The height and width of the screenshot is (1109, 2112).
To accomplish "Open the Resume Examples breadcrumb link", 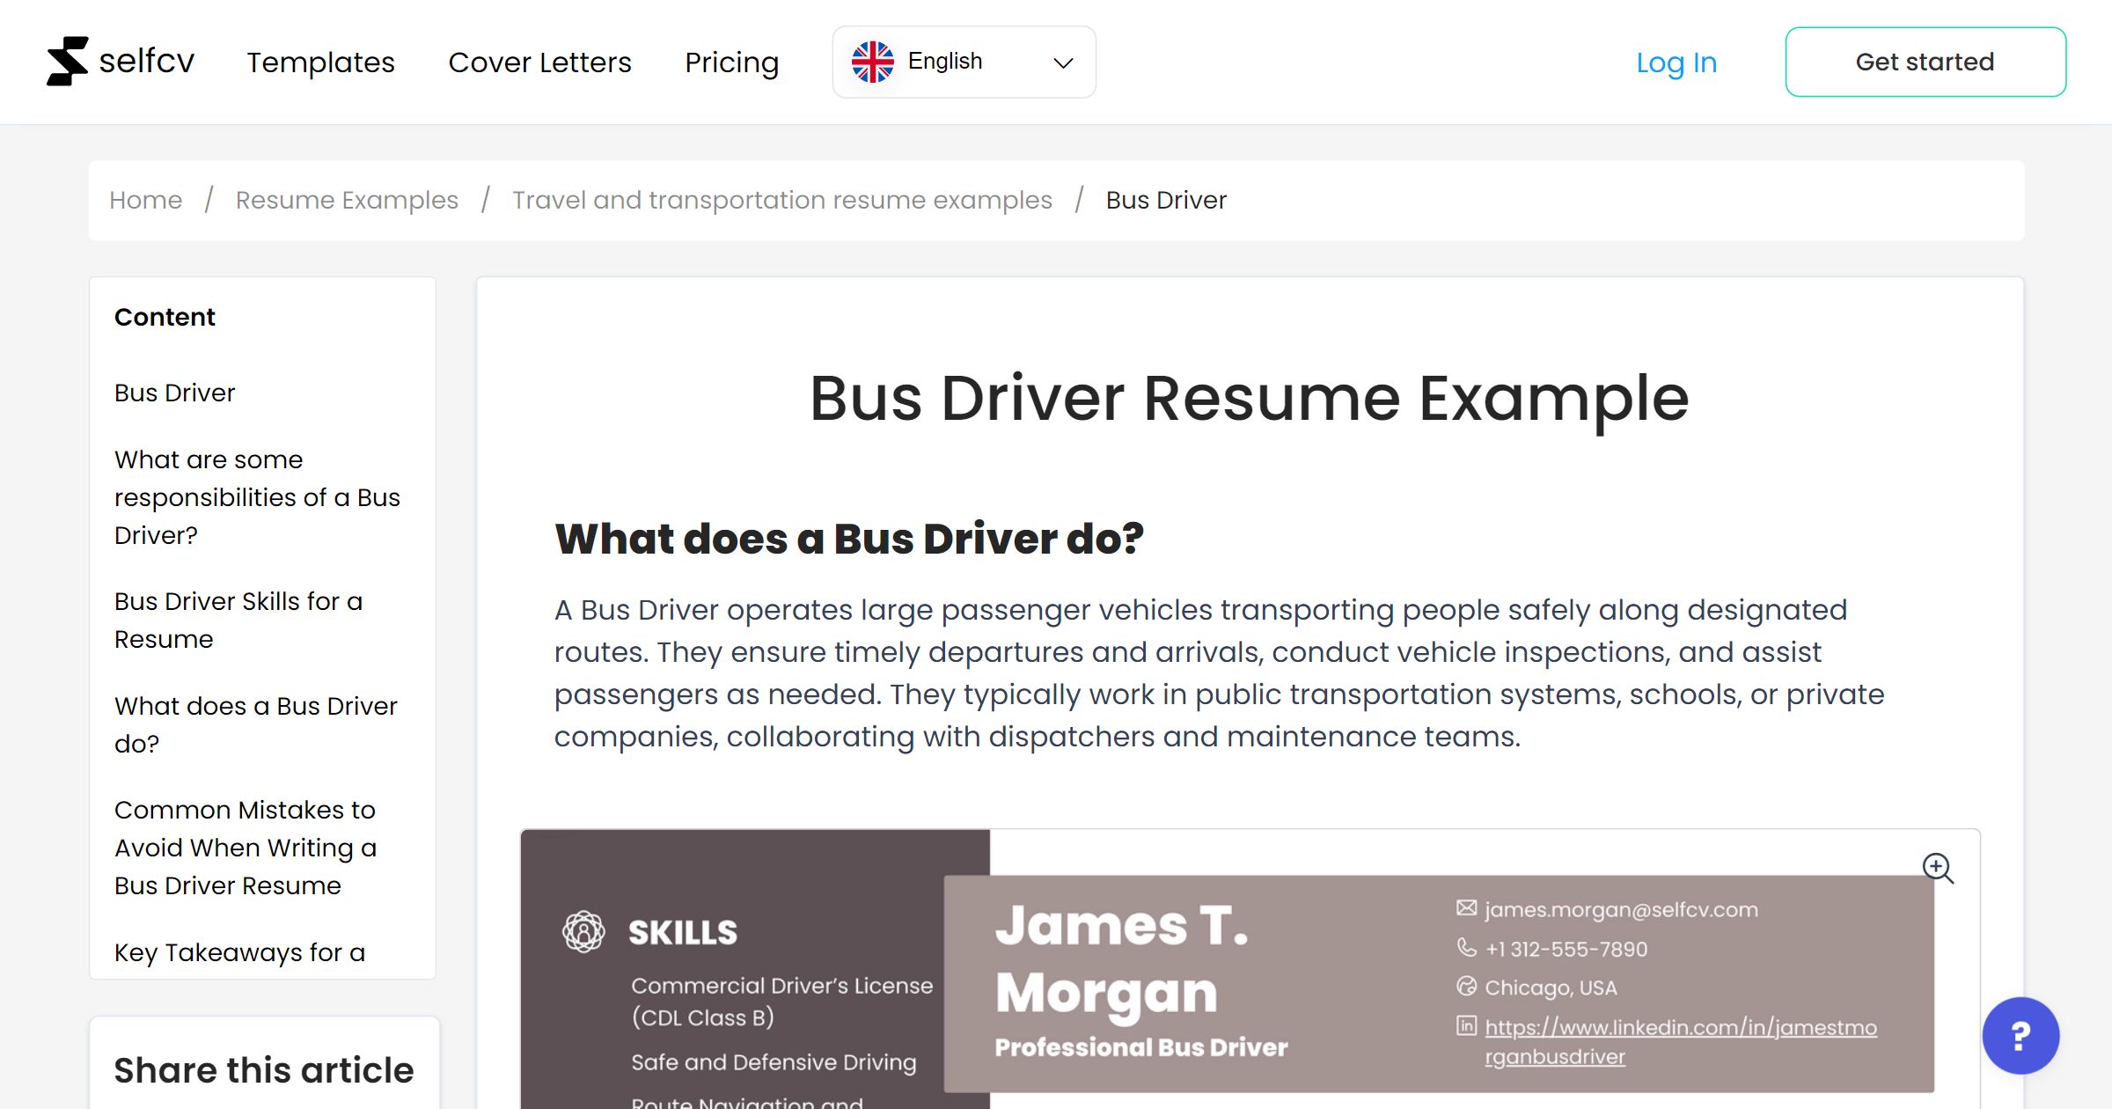I will point(347,200).
